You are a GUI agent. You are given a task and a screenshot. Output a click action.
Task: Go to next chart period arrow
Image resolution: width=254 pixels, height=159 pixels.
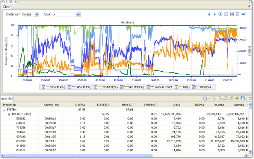tap(215, 14)
